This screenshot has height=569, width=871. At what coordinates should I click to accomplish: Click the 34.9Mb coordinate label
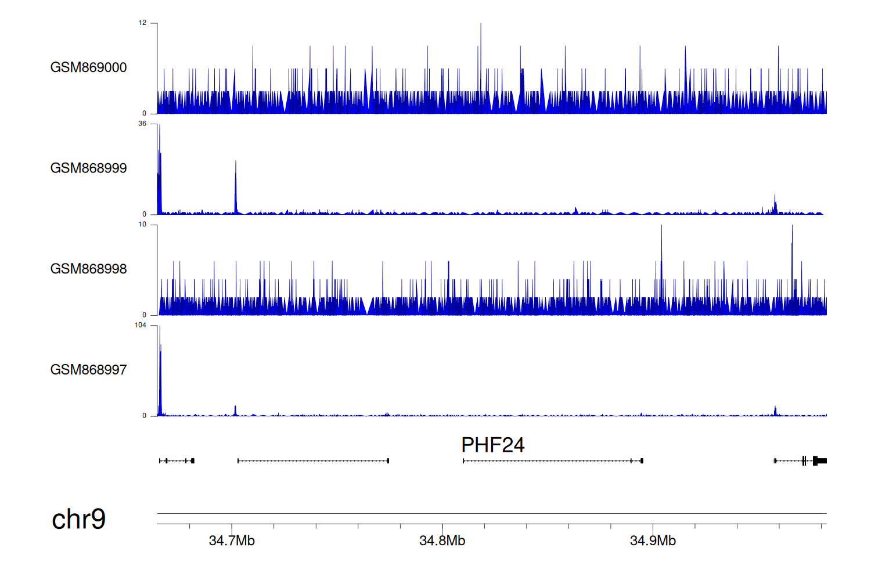pos(653,541)
